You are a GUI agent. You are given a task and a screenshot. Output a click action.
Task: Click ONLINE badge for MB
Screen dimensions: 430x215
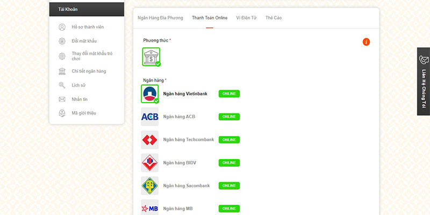[229, 209]
